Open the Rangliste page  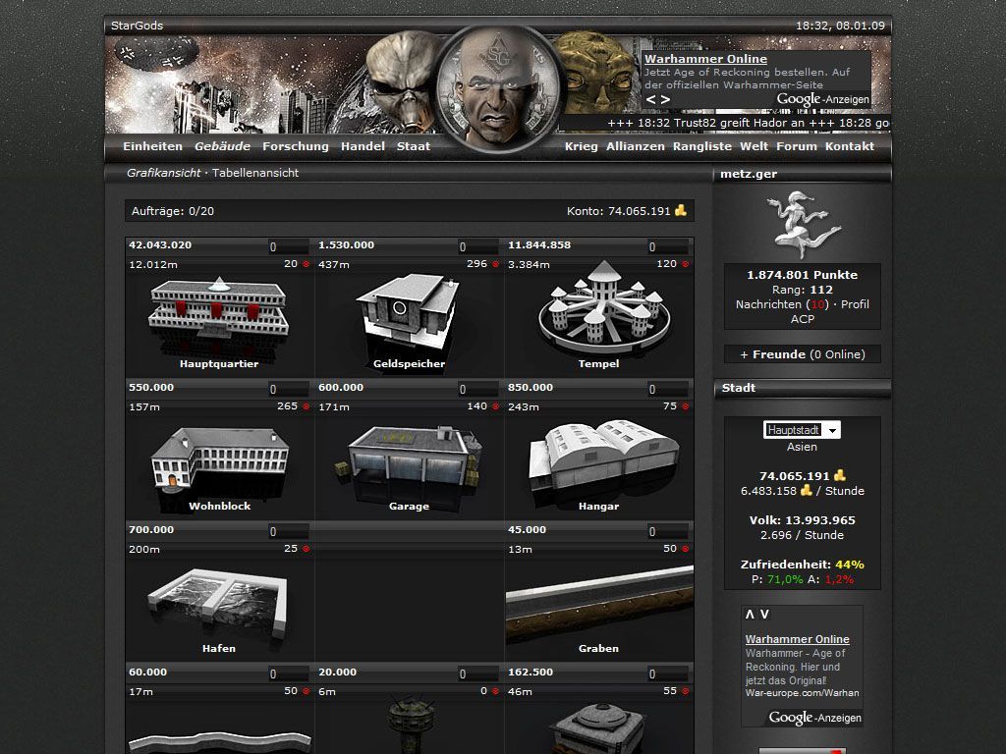pyautogui.click(x=701, y=146)
